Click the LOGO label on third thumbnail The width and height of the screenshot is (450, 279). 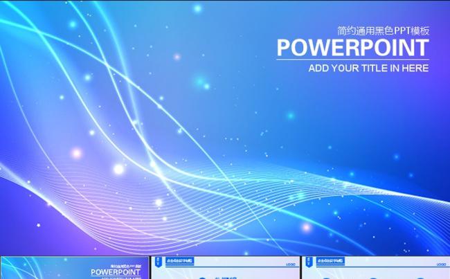441,264
